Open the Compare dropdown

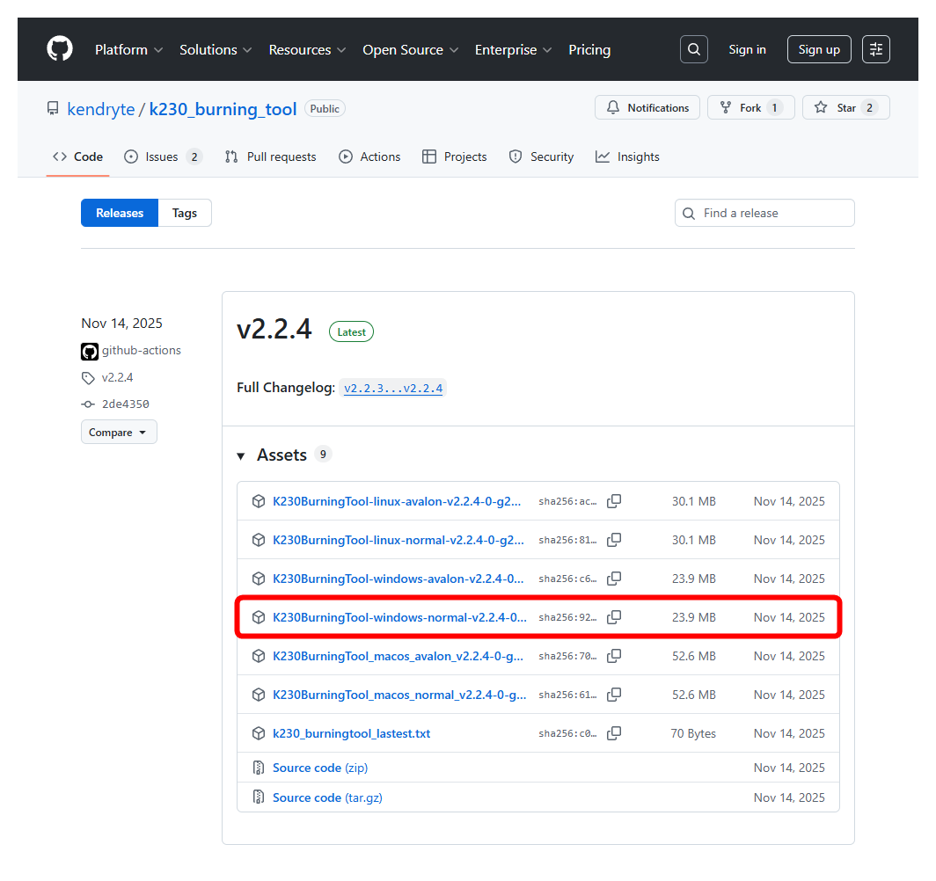pyautogui.click(x=119, y=432)
